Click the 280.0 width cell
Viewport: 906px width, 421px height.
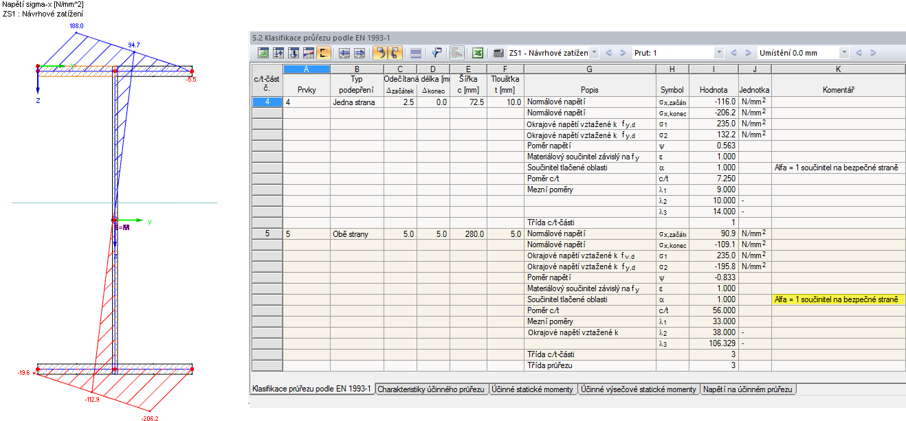(468, 234)
